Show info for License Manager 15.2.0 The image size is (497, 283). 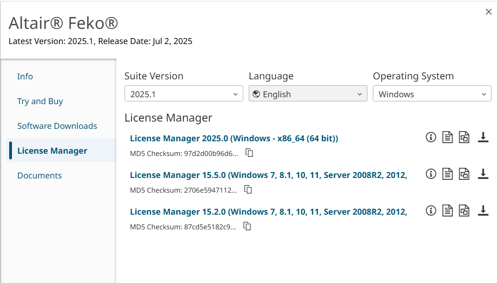[431, 211]
